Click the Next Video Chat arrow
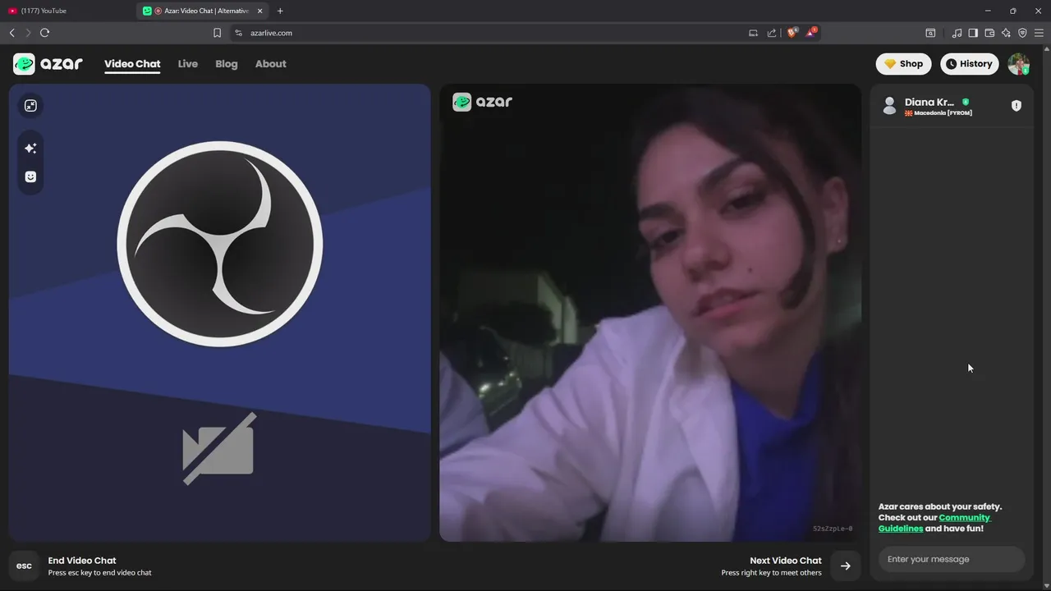The width and height of the screenshot is (1051, 591). [845, 566]
